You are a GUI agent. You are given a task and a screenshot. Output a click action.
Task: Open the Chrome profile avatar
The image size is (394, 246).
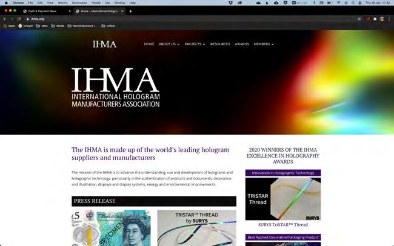coord(382,19)
